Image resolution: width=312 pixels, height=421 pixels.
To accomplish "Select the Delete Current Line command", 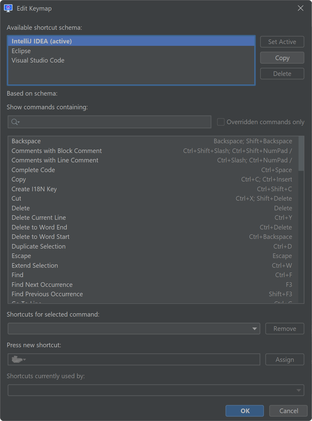I will 153,218.
